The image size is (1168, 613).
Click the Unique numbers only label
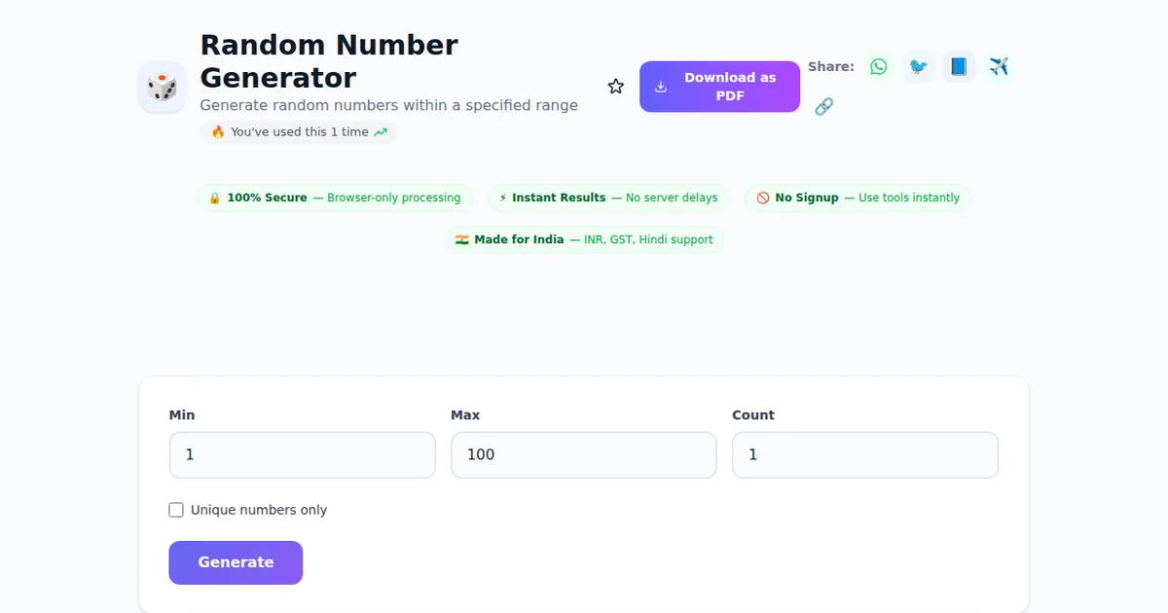[259, 510]
